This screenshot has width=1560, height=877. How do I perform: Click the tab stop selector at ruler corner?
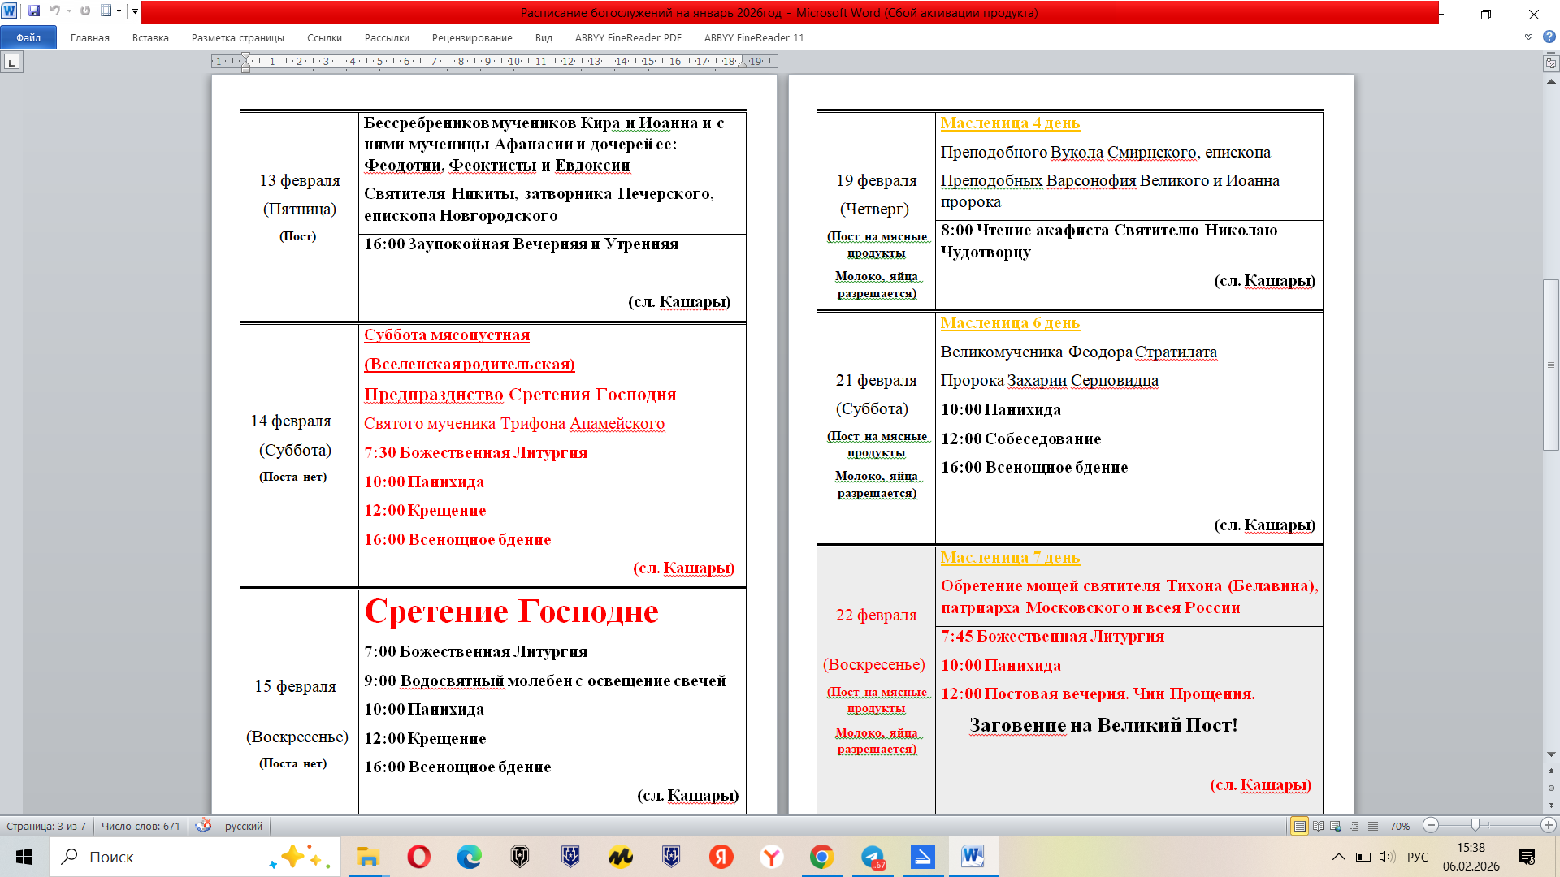point(11,62)
